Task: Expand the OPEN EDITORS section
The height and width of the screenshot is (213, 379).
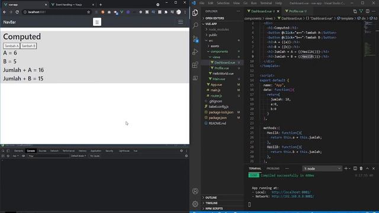Action: point(223,18)
